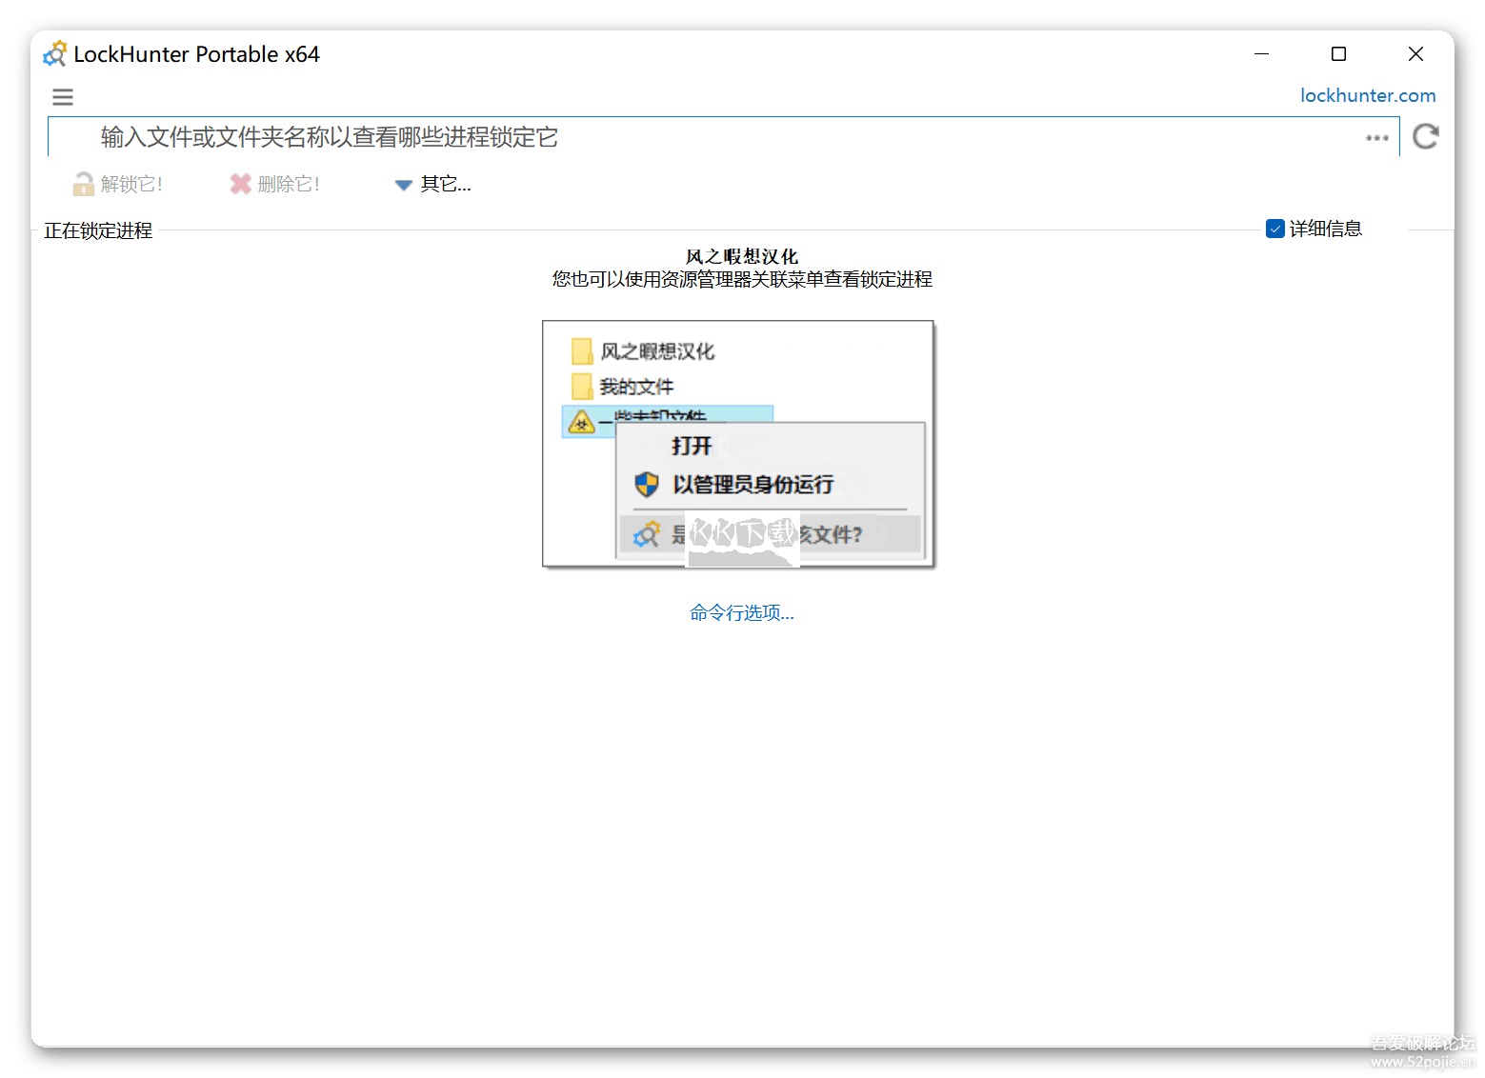
Task: Open the 其它... dropdown arrow
Action: pos(403,184)
